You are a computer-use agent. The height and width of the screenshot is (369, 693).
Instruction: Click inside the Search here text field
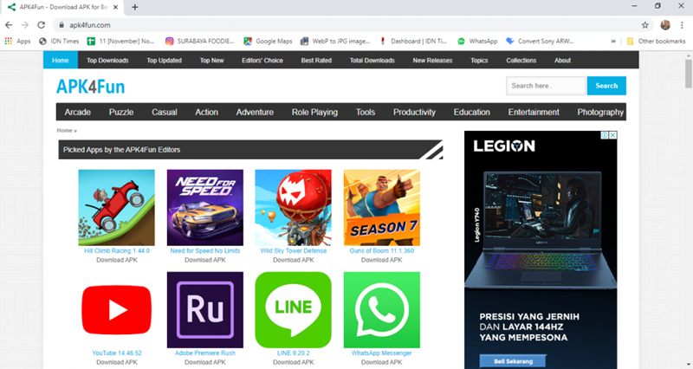pyautogui.click(x=547, y=86)
